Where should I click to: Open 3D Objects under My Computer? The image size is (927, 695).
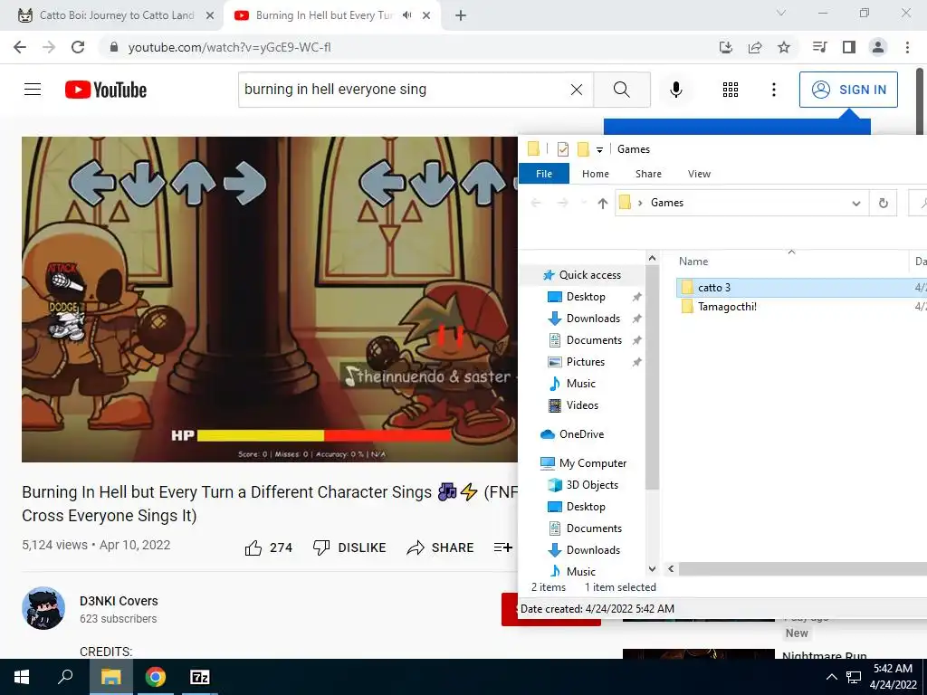pyautogui.click(x=592, y=485)
